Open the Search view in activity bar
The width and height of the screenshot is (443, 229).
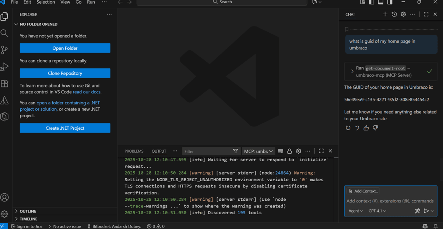[4, 33]
